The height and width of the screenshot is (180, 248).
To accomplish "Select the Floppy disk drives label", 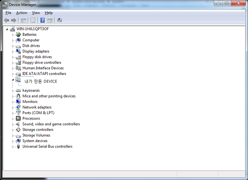I will 37,57.
